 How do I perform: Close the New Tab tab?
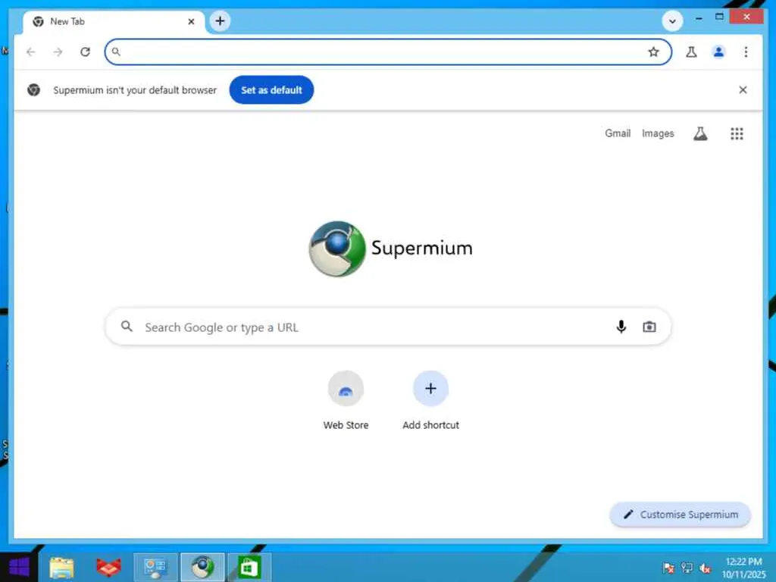(191, 22)
